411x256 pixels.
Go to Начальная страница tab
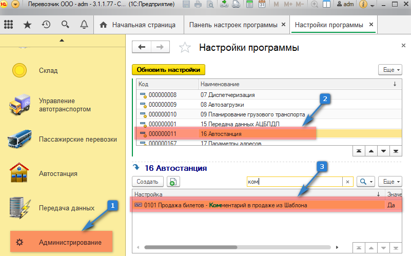tap(137, 25)
